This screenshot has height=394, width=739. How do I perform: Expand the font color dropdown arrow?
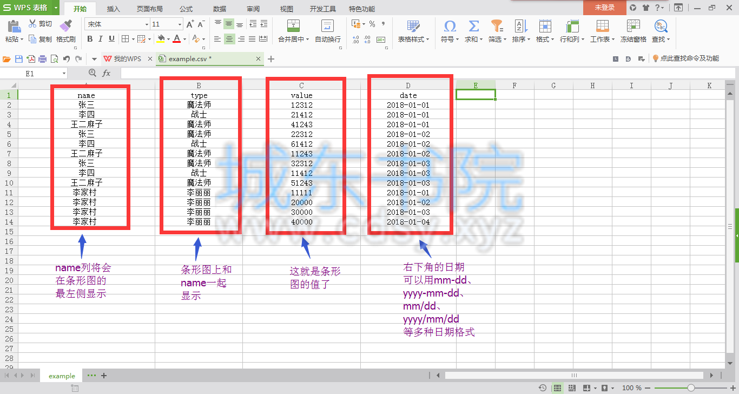(x=184, y=39)
